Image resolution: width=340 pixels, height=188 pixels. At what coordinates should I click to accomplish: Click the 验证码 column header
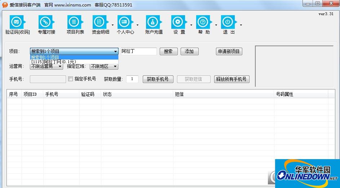tap(90, 94)
